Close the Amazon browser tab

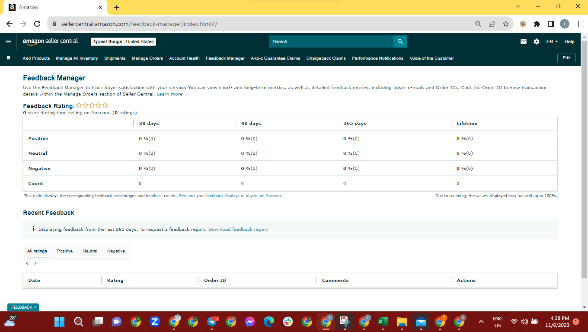[100, 7]
